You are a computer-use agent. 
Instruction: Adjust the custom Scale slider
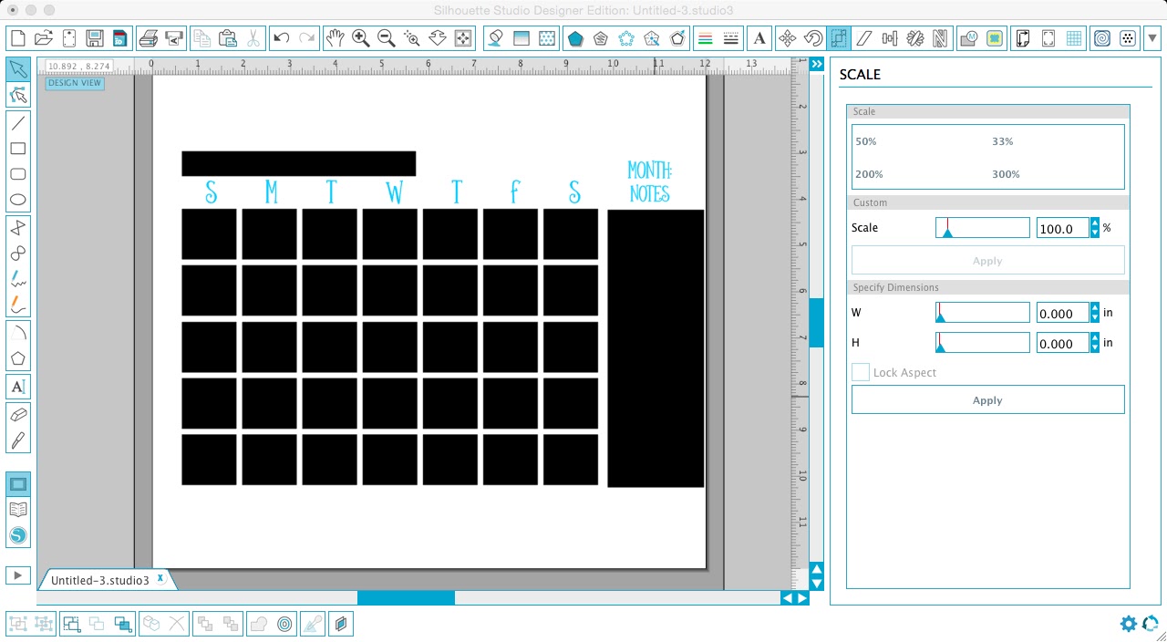pos(982,228)
